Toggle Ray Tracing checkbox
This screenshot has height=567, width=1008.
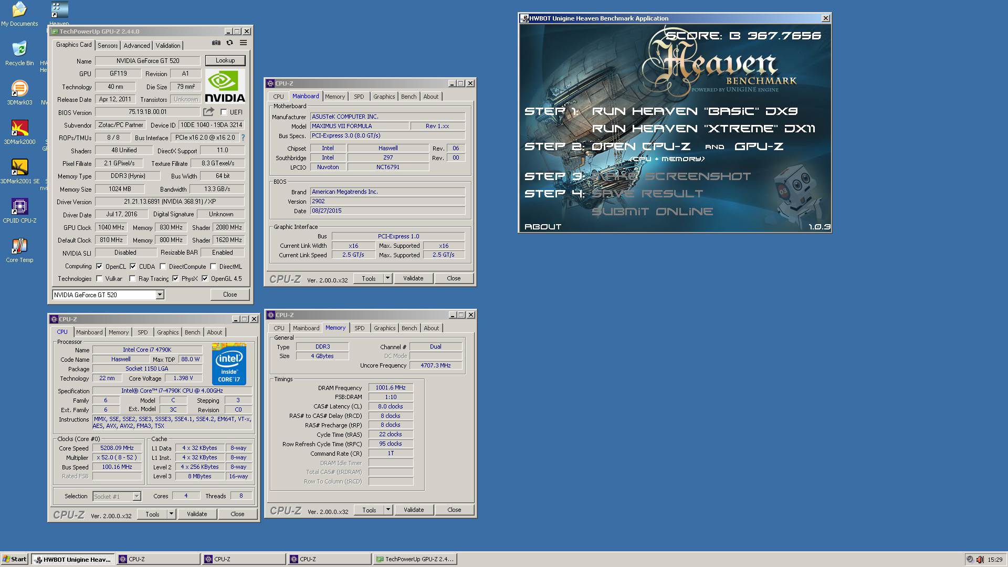(x=132, y=279)
